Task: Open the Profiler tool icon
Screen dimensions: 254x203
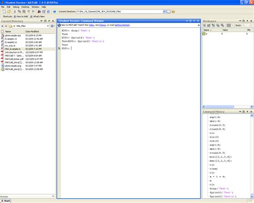Action: 48,11
